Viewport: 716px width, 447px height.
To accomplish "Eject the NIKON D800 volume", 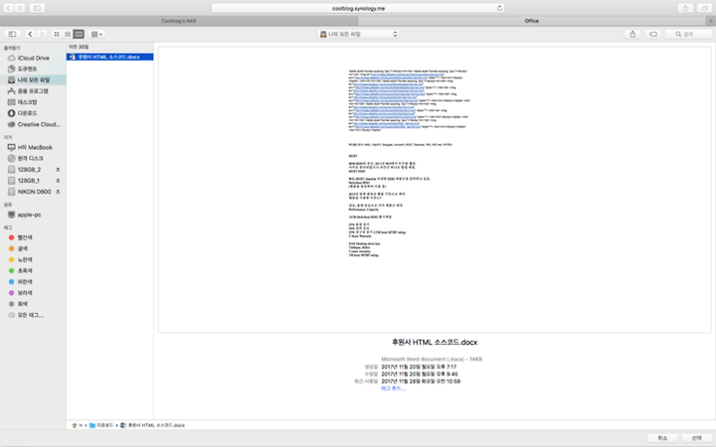I will (x=58, y=192).
